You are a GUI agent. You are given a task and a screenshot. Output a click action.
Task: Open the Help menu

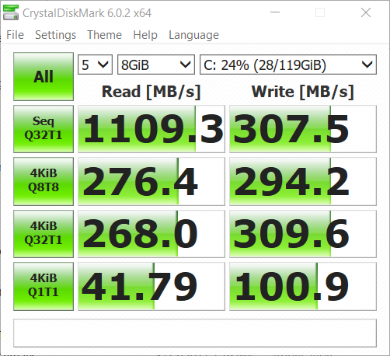pos(145,35)
